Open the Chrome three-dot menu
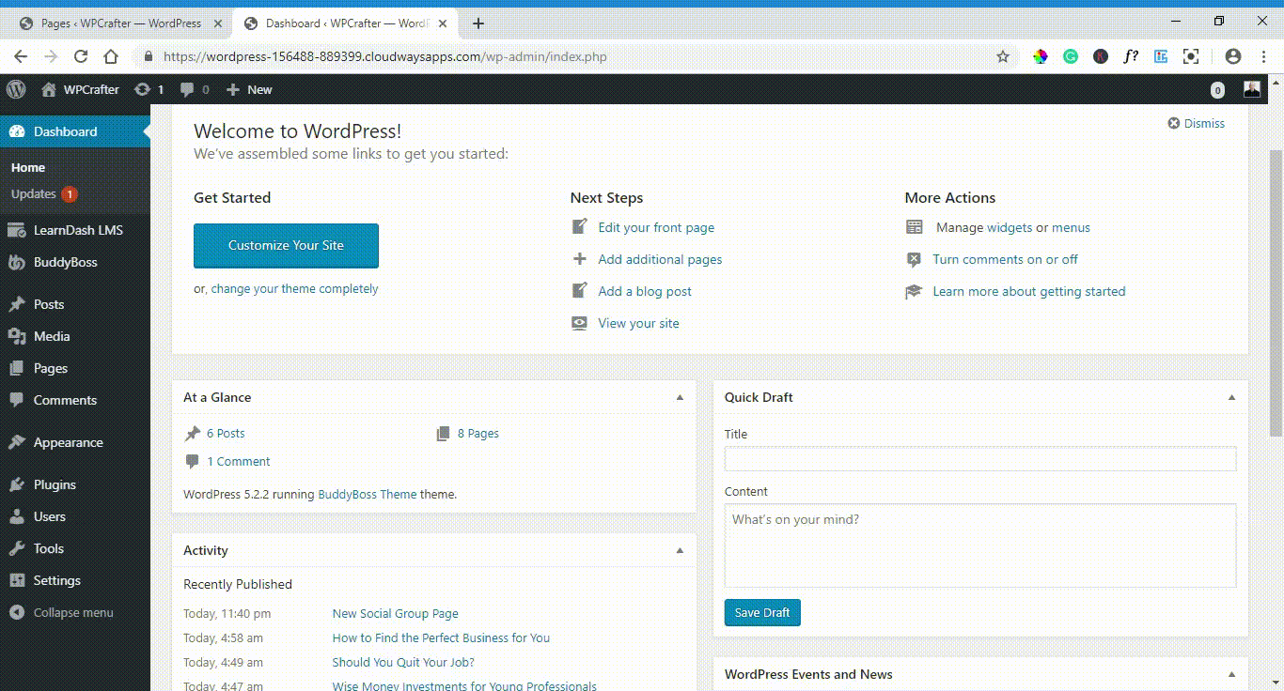The height and width of the screenshot is (691, 1284). coord(1263,56)
